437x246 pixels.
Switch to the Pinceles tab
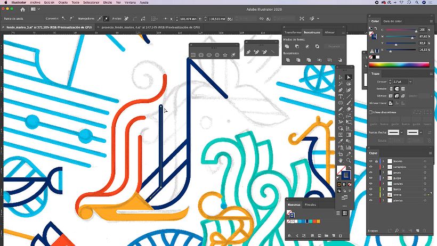click(x=310, y=204)
